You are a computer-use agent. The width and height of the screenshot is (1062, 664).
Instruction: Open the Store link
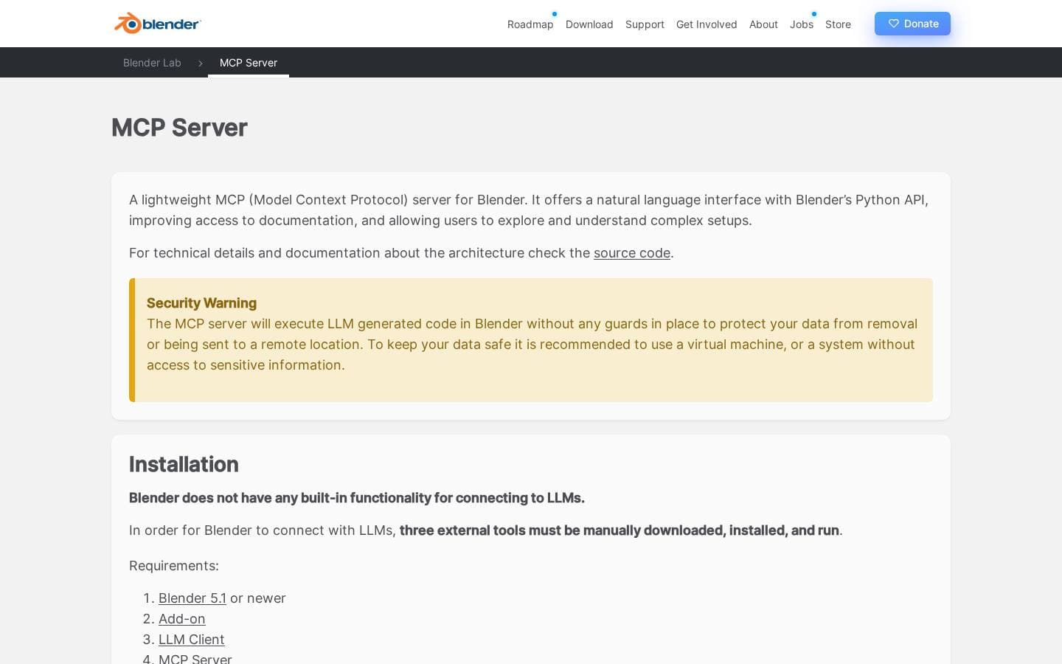(838, 24)
